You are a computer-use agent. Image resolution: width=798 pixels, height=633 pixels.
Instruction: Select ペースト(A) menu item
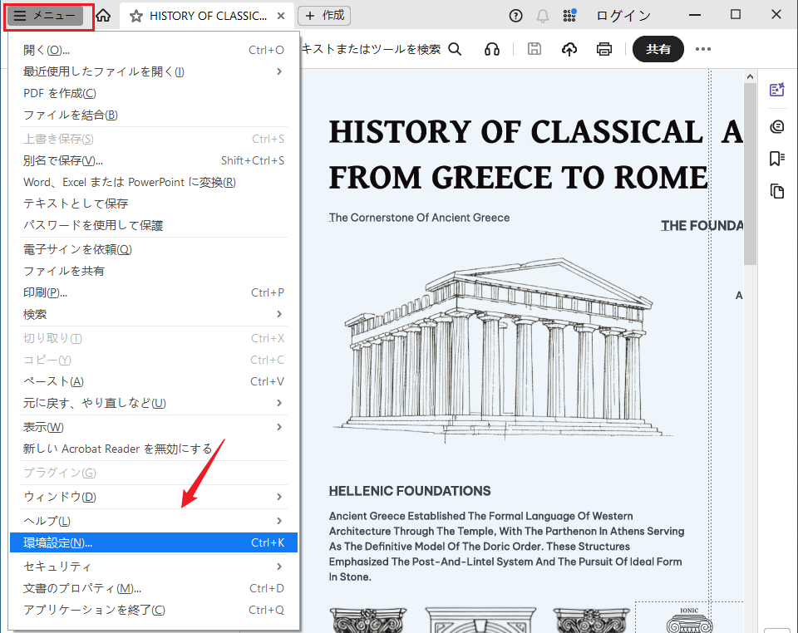click(x=153, y=381)
